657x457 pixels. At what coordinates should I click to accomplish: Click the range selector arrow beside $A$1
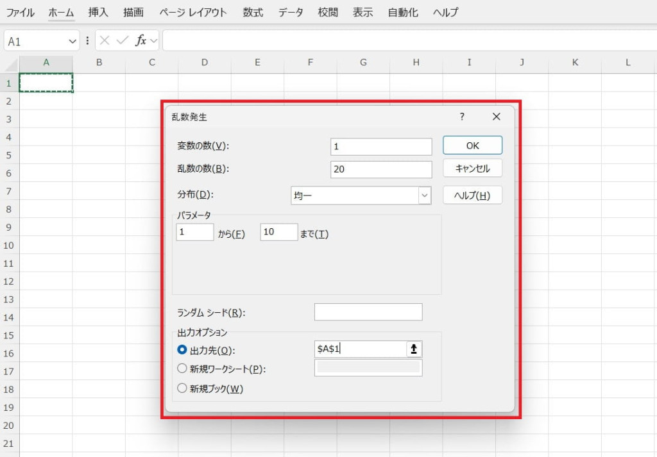click(x=414, y=349)
